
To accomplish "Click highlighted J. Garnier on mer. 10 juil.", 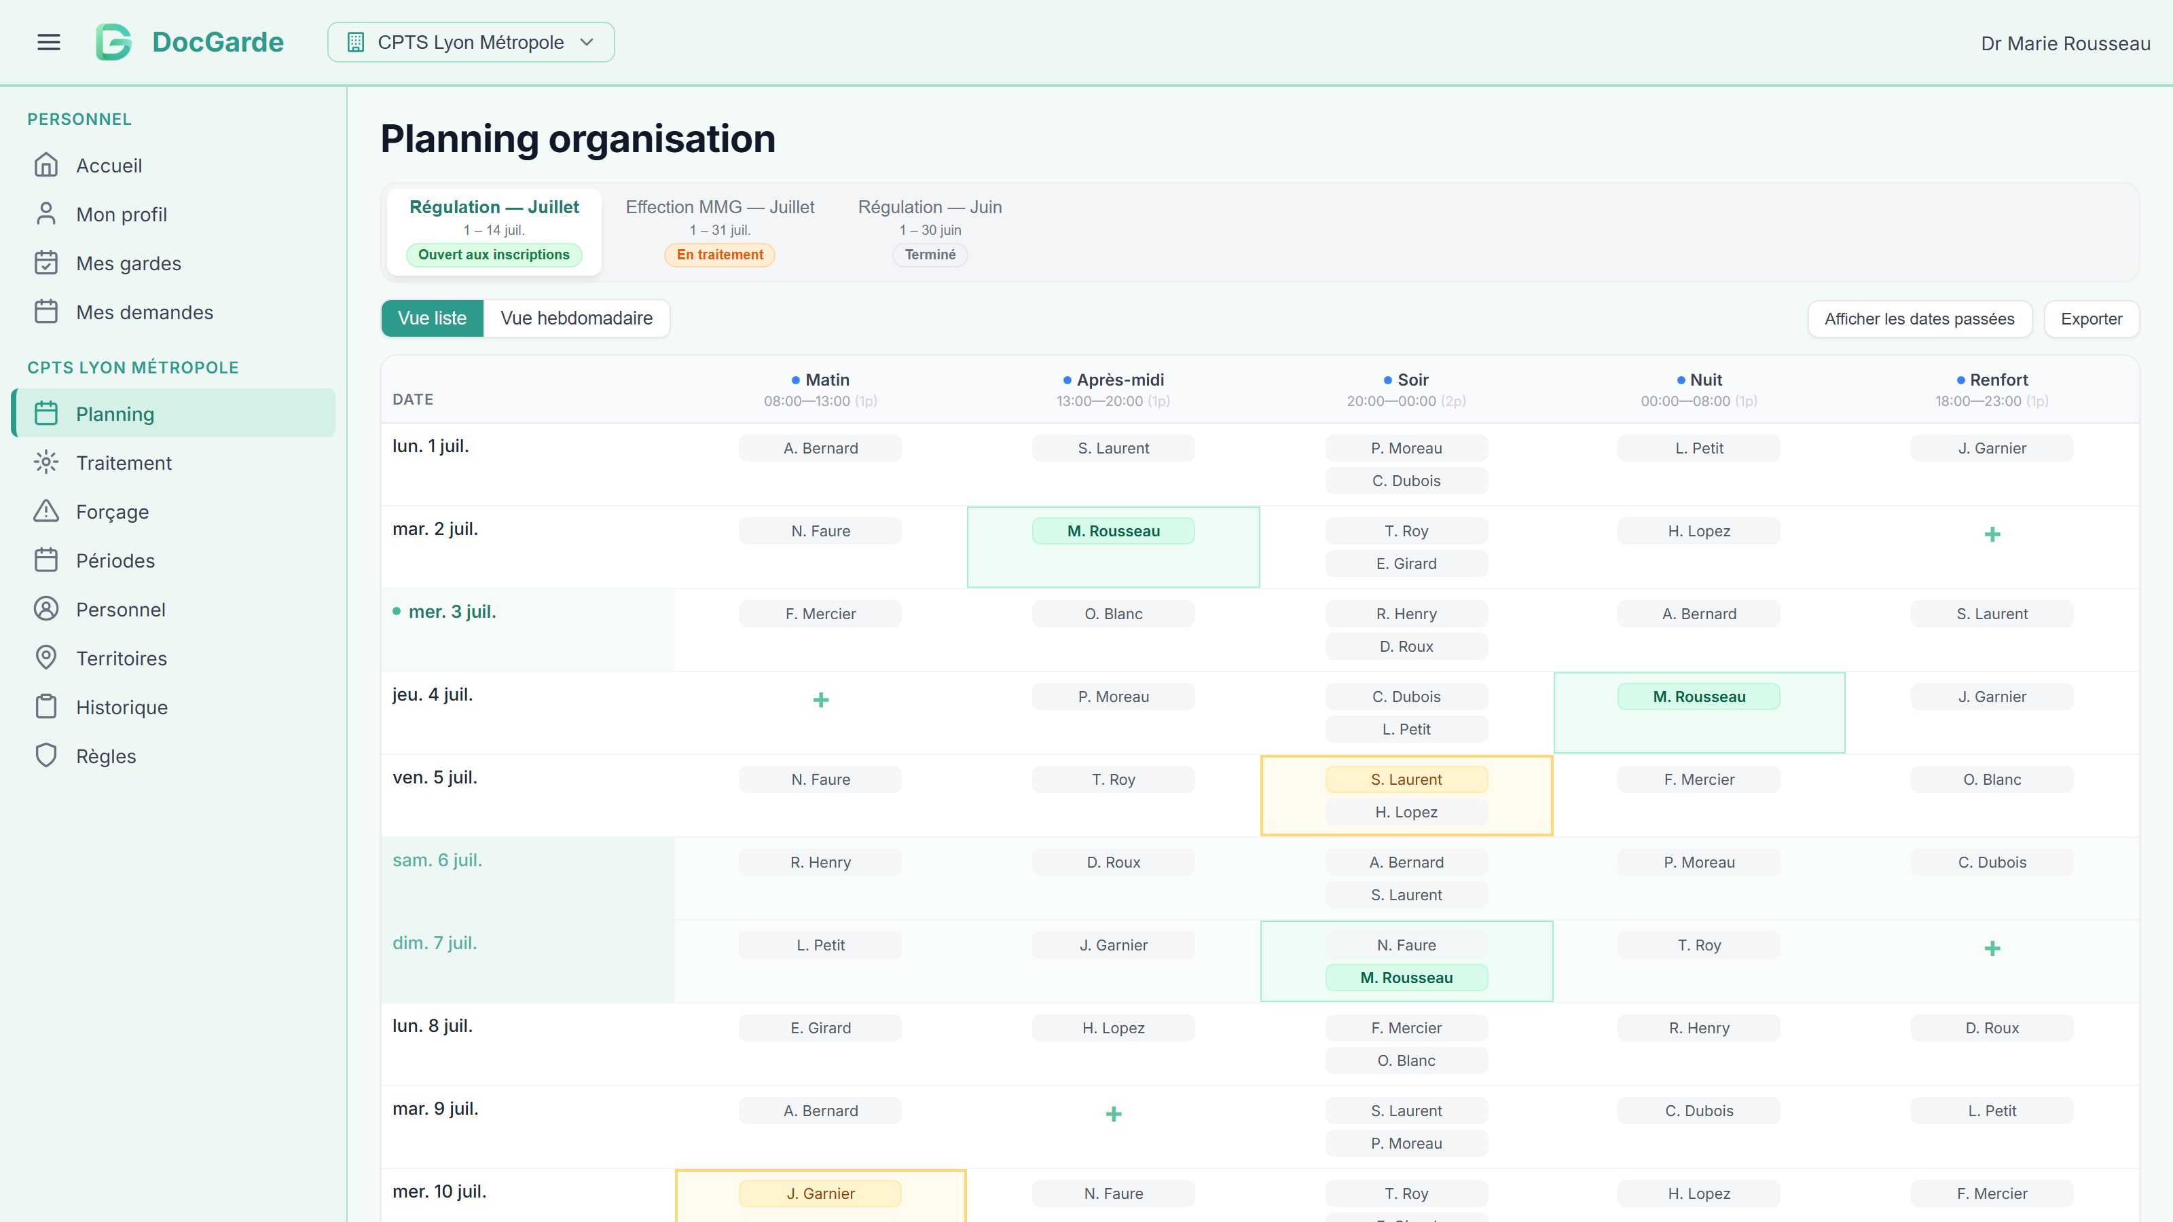I will (x=821, y=1193).
